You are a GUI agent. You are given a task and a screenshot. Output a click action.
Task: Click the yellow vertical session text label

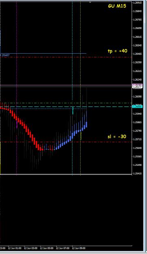[81, 136]
